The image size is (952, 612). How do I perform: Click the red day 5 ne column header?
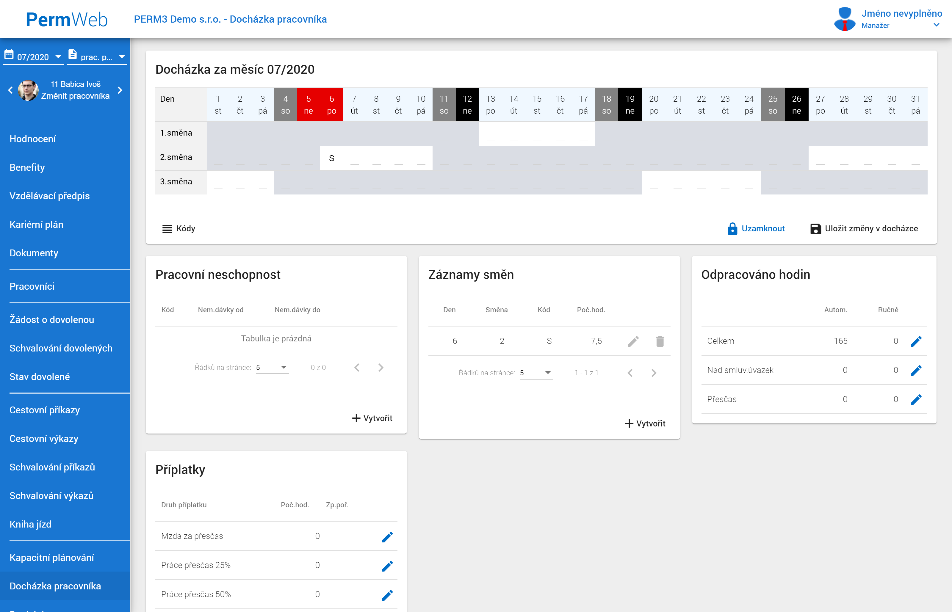308,104
